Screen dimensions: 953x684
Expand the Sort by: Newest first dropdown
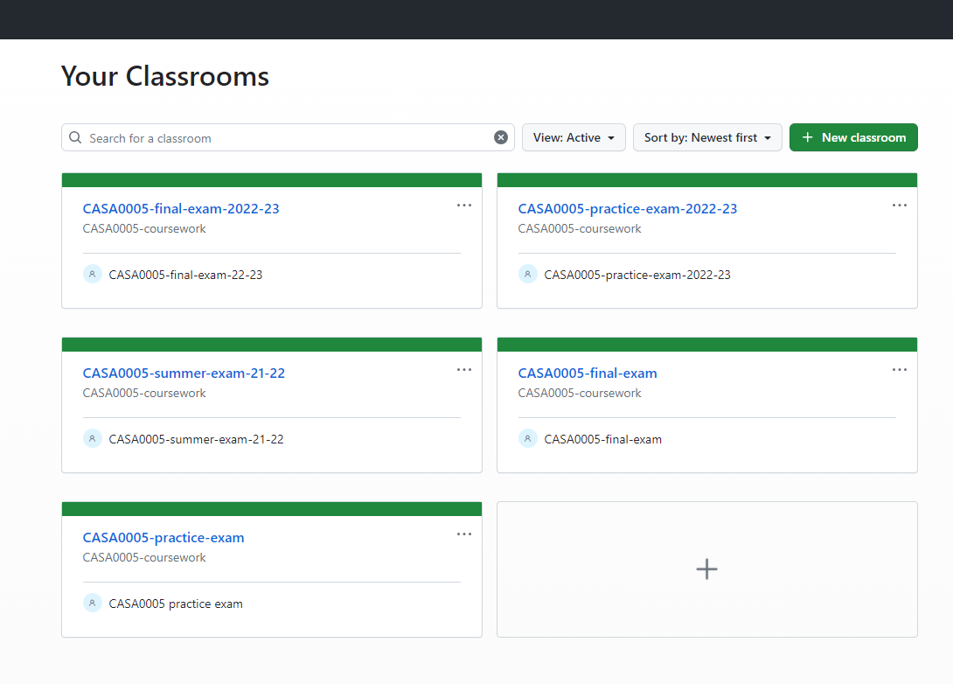[x=707, y=137]
